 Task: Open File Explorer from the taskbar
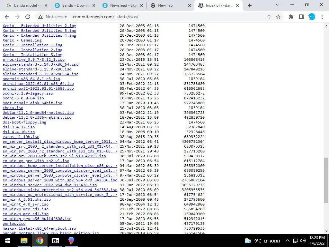pos(24,241)
